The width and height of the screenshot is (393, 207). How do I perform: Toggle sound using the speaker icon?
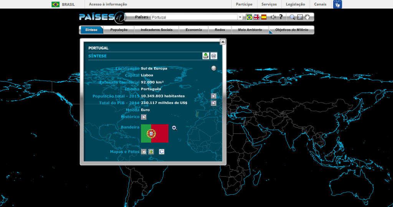(273, 17)
